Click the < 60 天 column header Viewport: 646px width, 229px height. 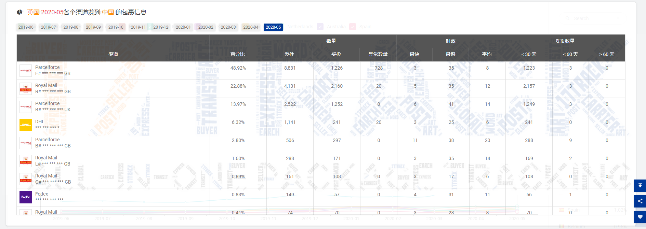point(570,54)
